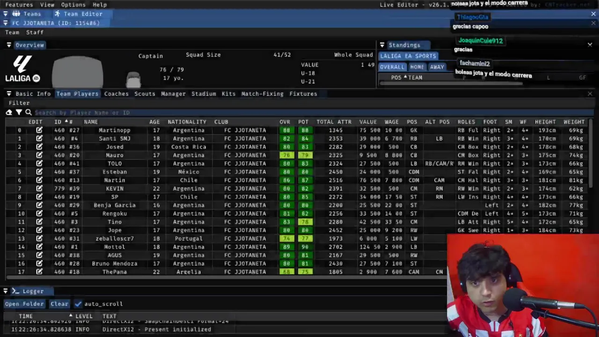Click the LALIGA EA SPORTS league button

click(408, 56)
